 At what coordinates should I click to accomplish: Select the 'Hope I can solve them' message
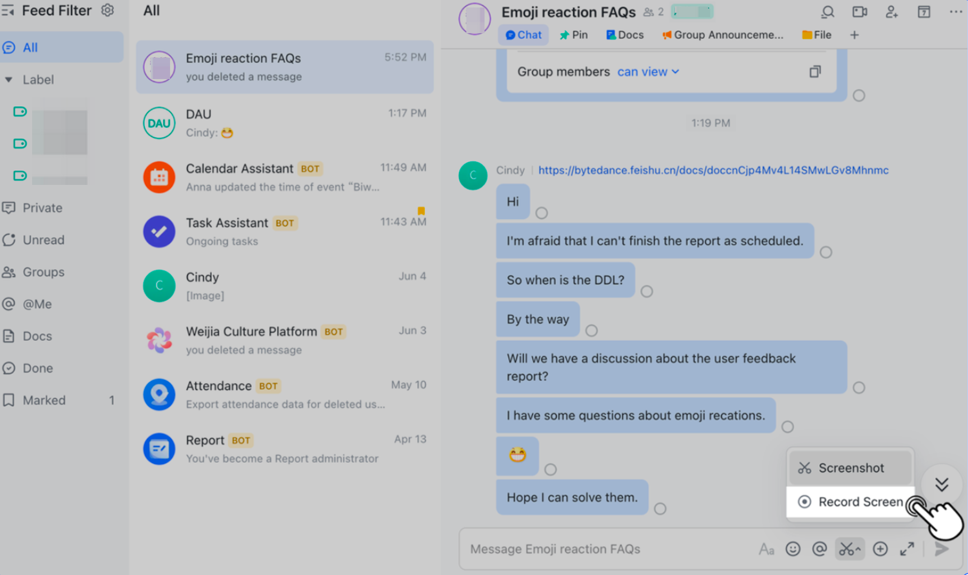pos(660,509)
